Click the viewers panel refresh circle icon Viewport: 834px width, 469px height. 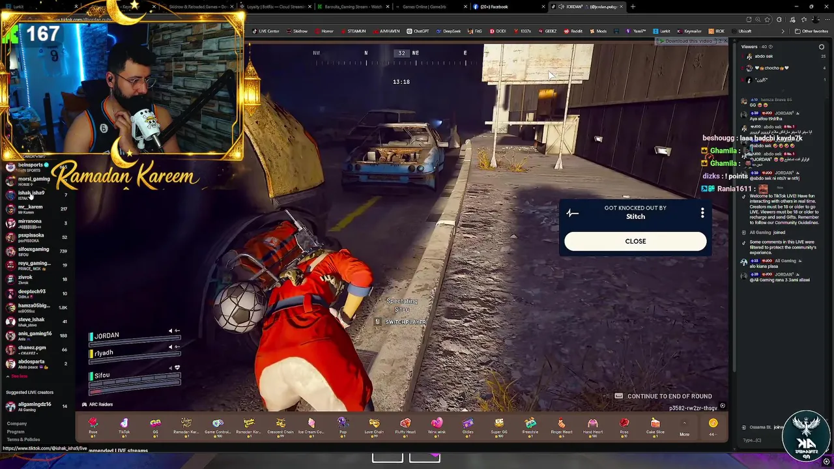[822, 47]
